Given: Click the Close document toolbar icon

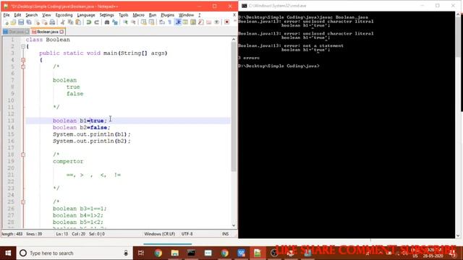Looking at the screenshot, I should tap(37, 22).
